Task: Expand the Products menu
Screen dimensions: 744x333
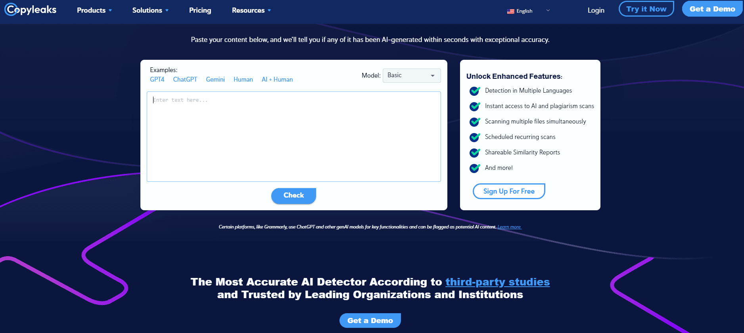Action: tap(94, 10)
